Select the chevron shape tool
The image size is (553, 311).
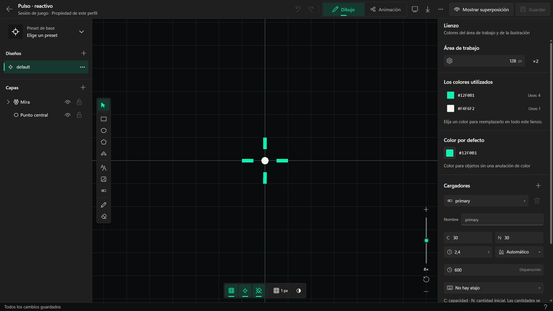pyautogui.click(x=104, y=153)
